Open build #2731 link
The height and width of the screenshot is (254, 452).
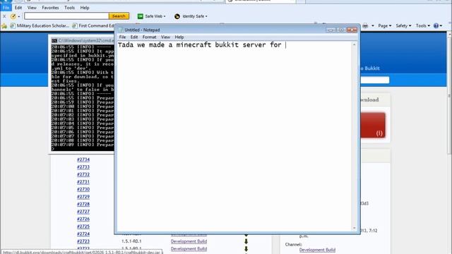(x=83, y=182)
